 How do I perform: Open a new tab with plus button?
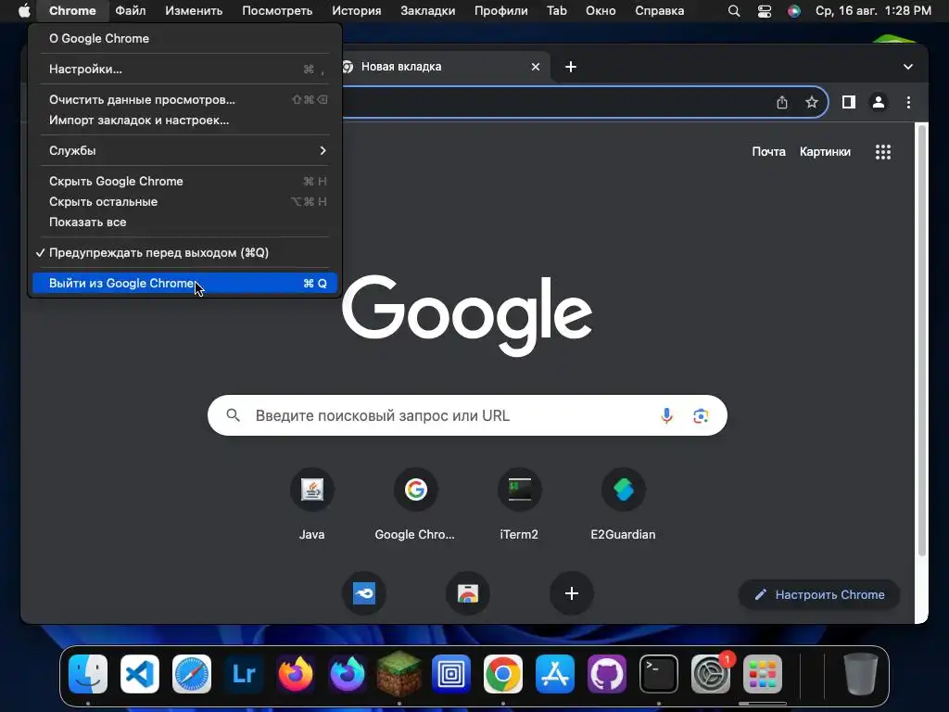[x=571, y=67]
